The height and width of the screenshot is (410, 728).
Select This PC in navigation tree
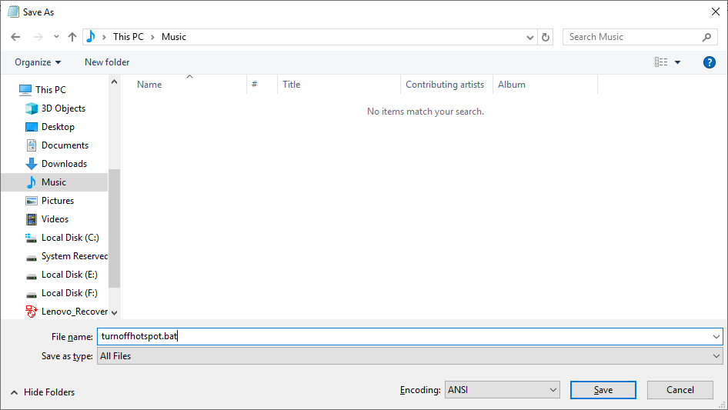(51, 89)
